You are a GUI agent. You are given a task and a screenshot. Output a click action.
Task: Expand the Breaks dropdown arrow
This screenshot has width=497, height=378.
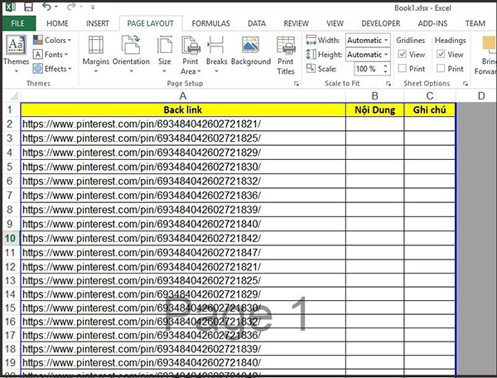[216, 71]
